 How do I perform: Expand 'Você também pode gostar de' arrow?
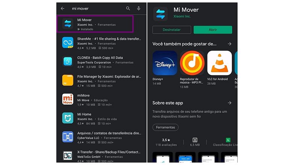click(229, 44)
